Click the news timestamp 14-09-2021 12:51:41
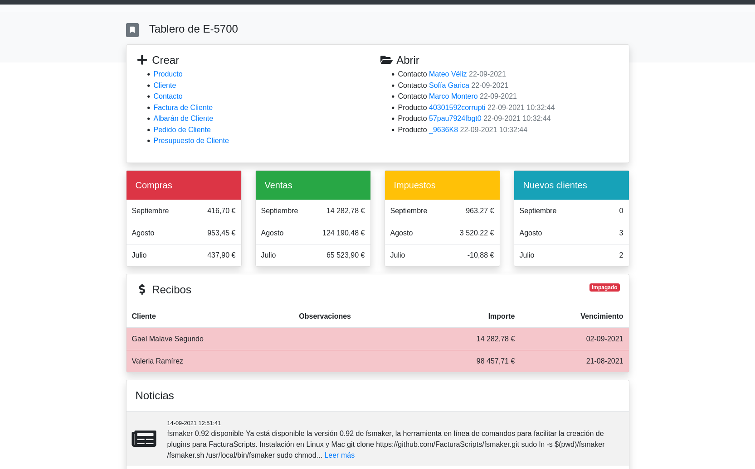The width and height of the screenshot is (755, 469). tap(194, 423)
